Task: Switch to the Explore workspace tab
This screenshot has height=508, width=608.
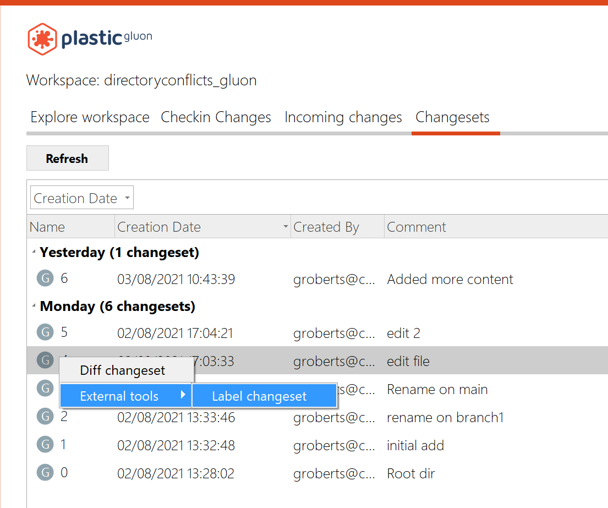Action: point(90,117)
